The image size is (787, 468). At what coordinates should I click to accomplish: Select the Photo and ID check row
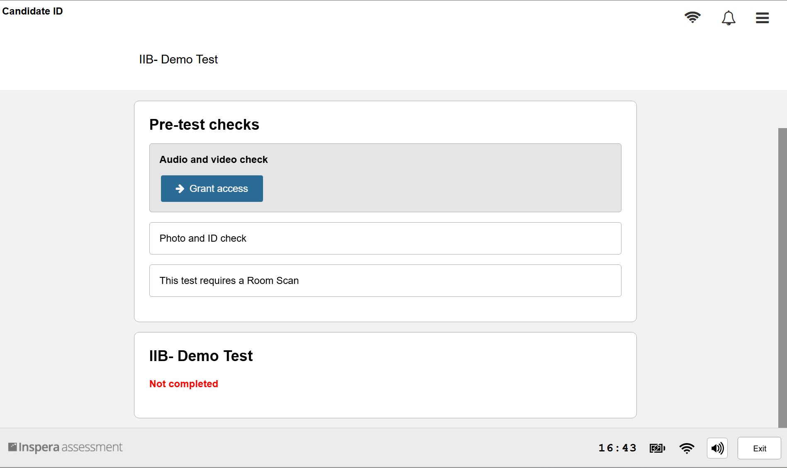(385, 238)
